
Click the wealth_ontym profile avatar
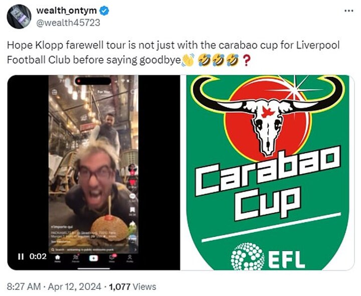(19, 17)
